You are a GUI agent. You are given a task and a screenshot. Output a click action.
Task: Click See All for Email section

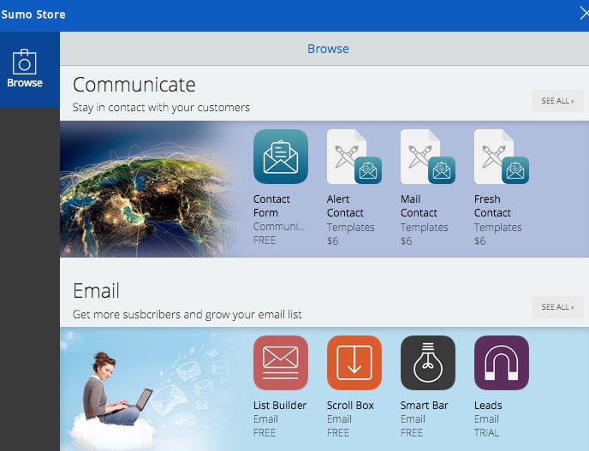(557, 307)
